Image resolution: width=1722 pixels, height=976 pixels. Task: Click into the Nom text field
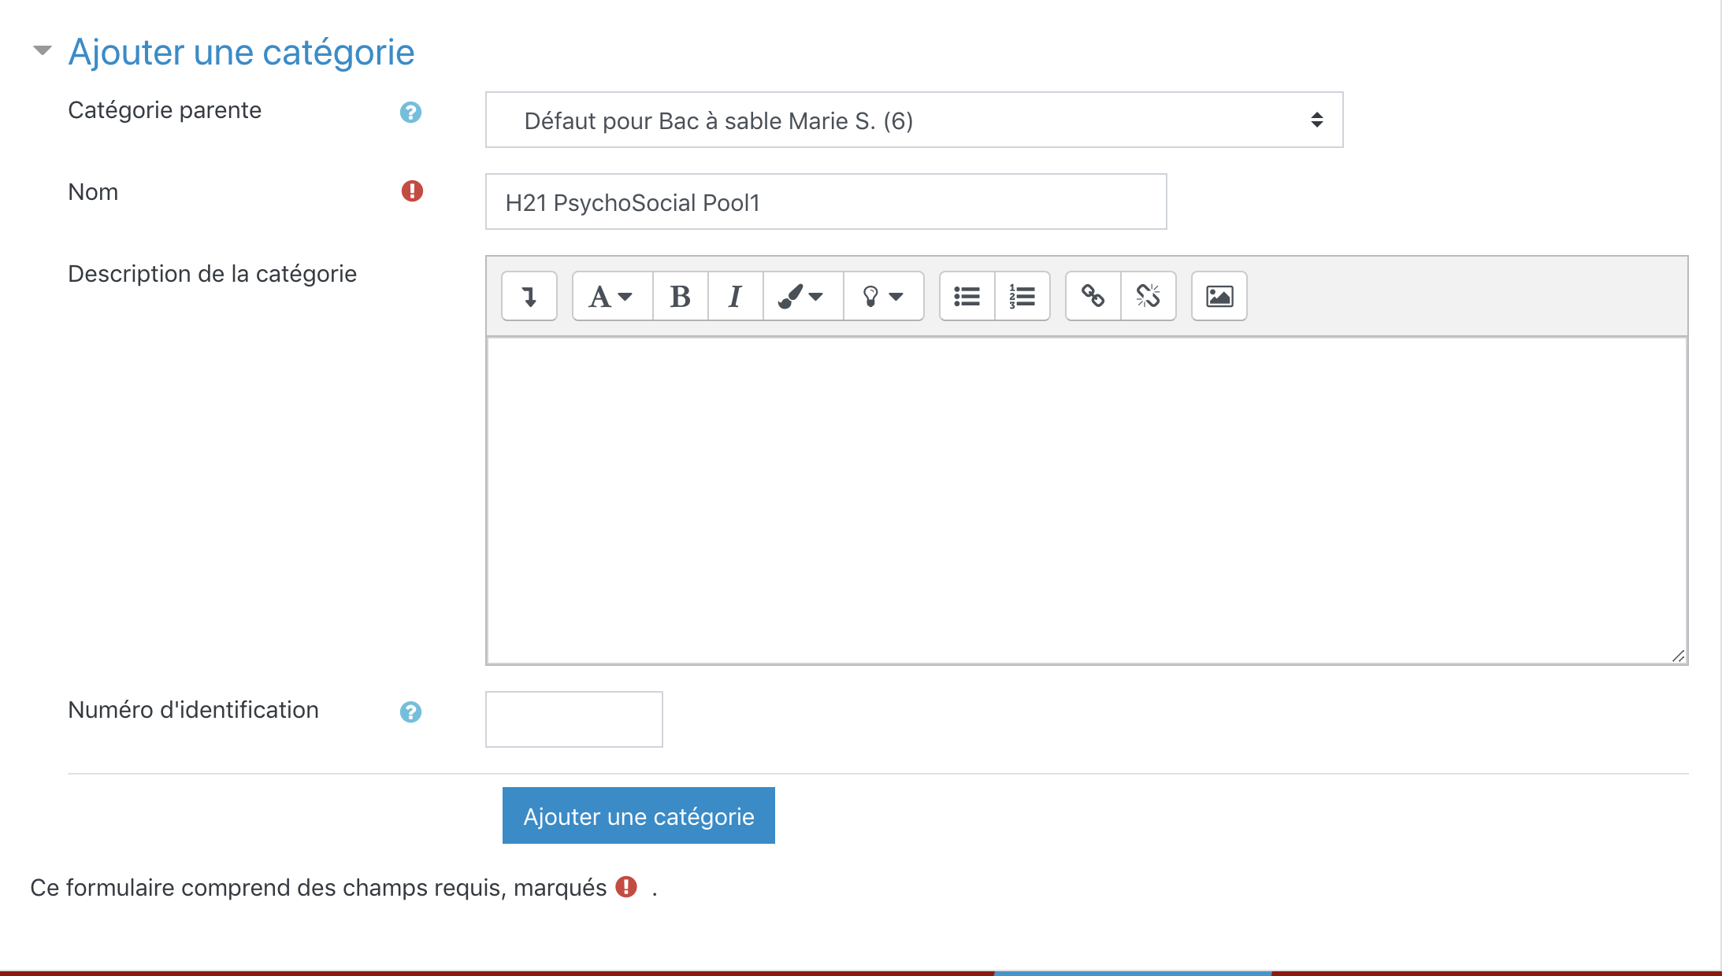tap(826, 202)
